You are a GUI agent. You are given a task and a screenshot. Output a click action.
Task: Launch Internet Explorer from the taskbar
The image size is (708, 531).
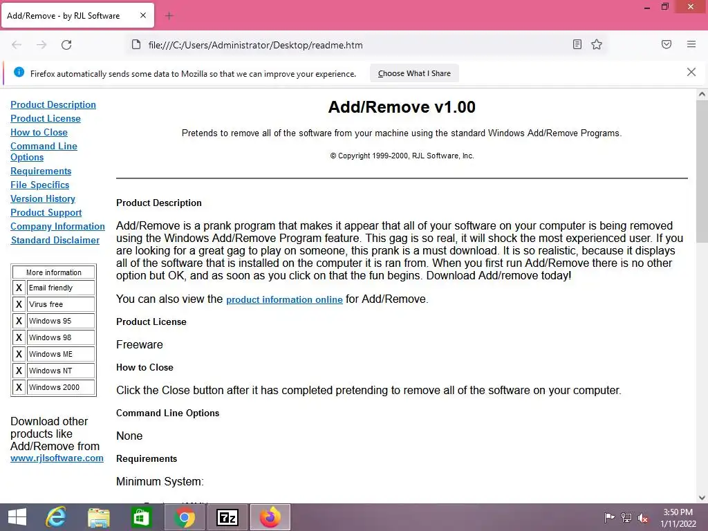click(56, 517)
